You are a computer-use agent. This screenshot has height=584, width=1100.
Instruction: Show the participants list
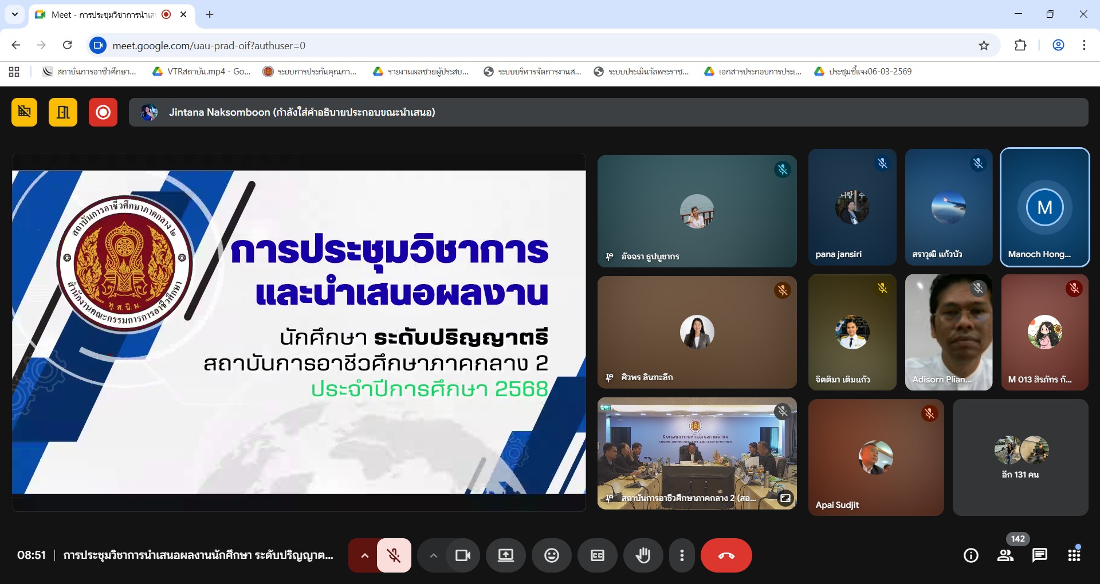pyautogui.click(x=1005, y=555)
